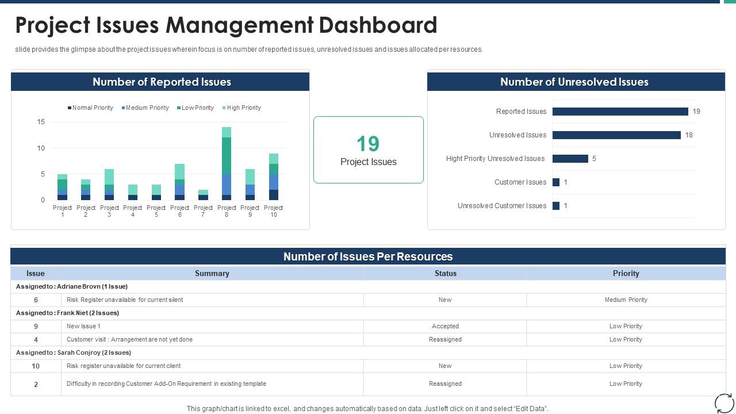
Task: Click the value label 18 beside Unresolved Issues
Action: (x=689, y=135)
